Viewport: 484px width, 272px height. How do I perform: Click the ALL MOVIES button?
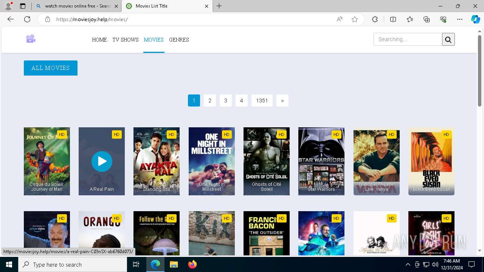point(51,68)
